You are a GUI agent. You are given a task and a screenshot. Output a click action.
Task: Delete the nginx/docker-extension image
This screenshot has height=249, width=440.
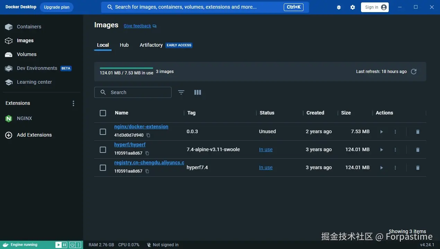[418, 132]
